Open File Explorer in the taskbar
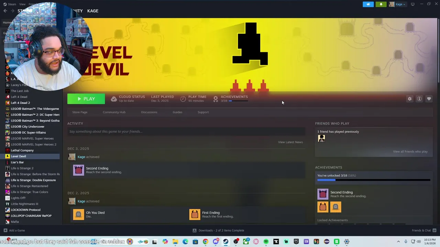440x247 pixels. pyautogui.click(x=175, y=242)
